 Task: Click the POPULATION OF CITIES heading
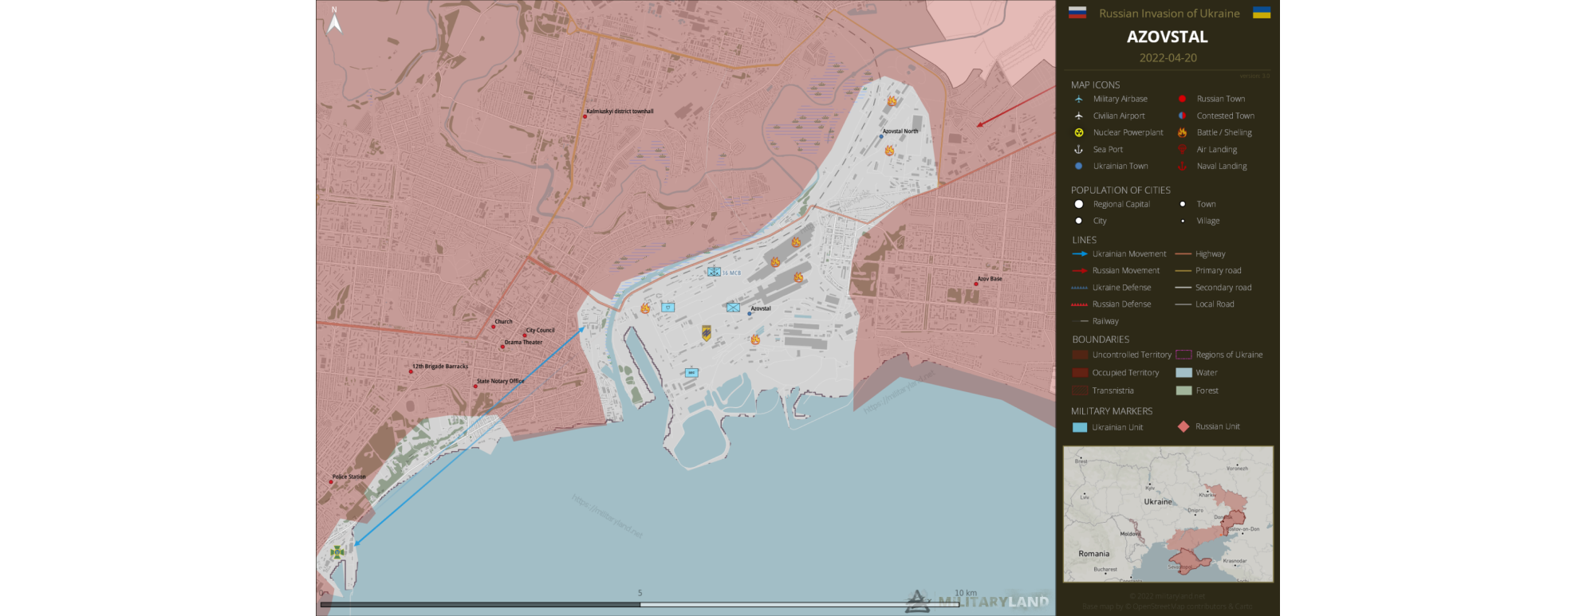(1120, 190)
